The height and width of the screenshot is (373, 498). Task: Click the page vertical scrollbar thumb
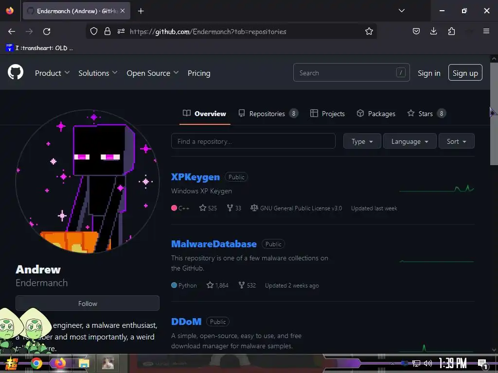(x=494, y=114)
